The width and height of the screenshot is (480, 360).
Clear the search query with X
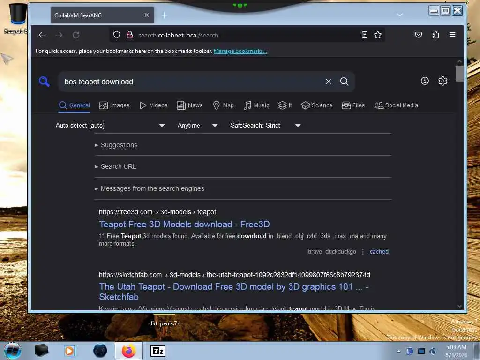tap(329, 82)
